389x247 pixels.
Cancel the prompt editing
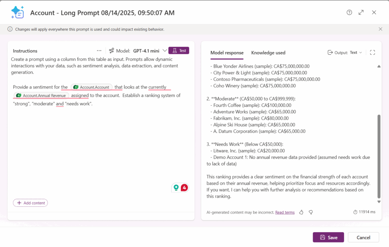363,237
